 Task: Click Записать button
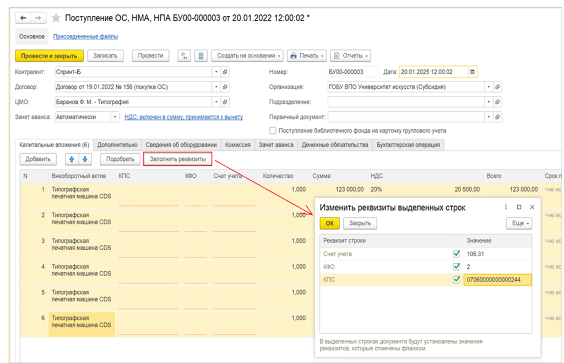(x=105, y=56)
